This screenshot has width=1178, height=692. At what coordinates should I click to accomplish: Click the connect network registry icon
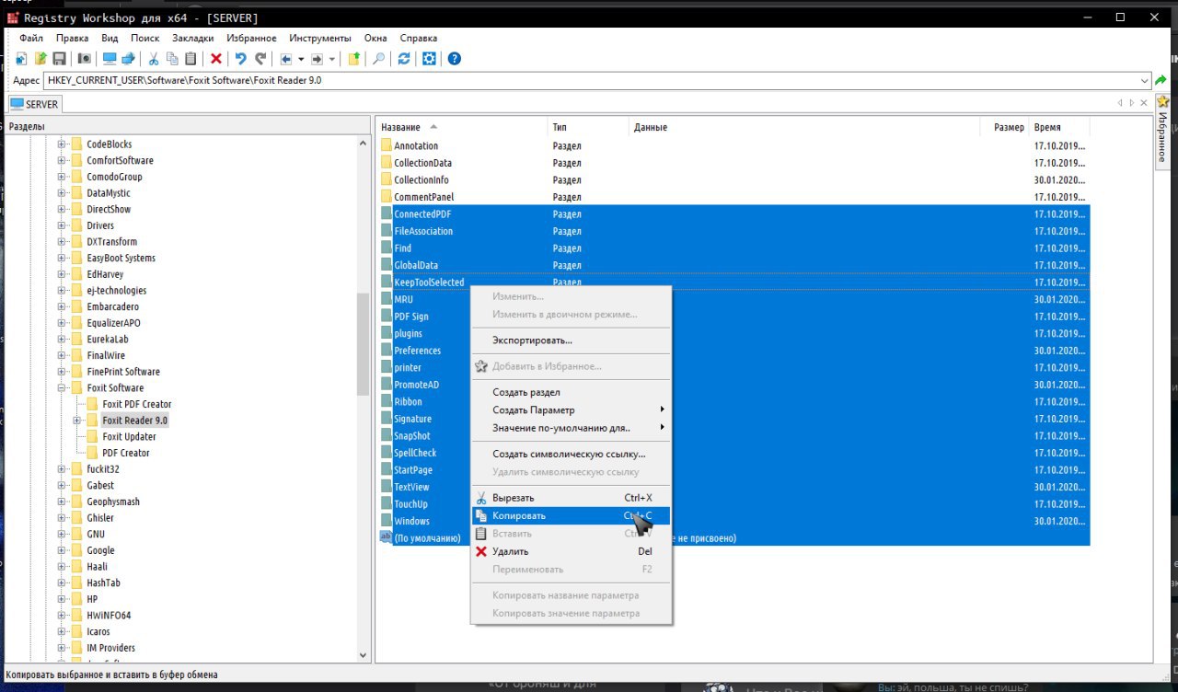coord(129,59)
